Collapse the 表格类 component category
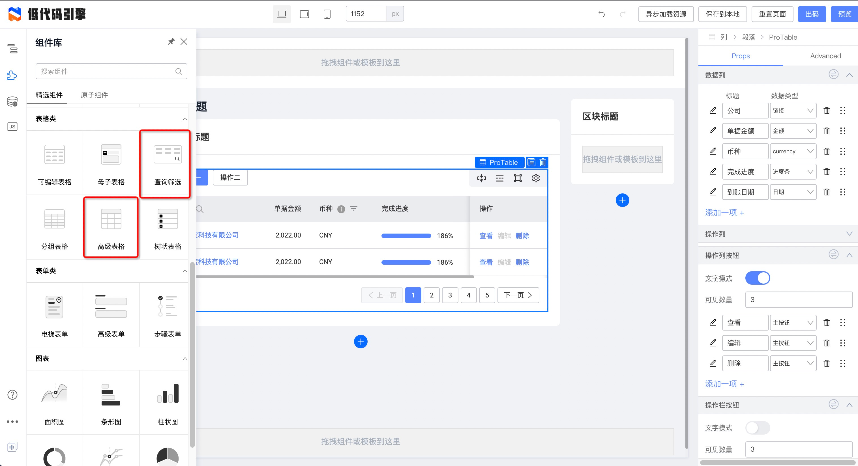 click(x=185, y=119)
